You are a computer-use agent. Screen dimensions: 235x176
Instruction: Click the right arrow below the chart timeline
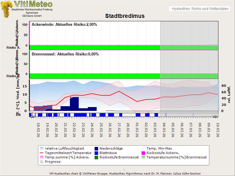(215, 117)
